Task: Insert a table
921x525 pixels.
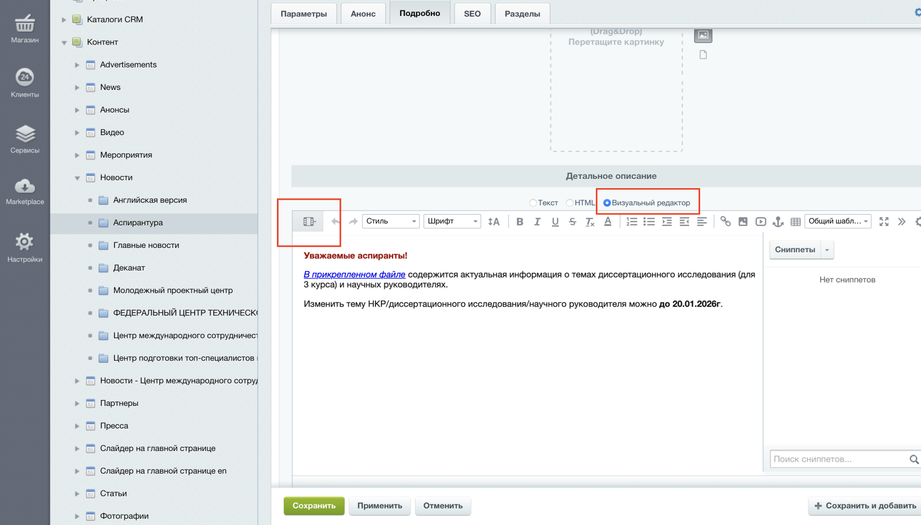Action: [x=795, y=222]
